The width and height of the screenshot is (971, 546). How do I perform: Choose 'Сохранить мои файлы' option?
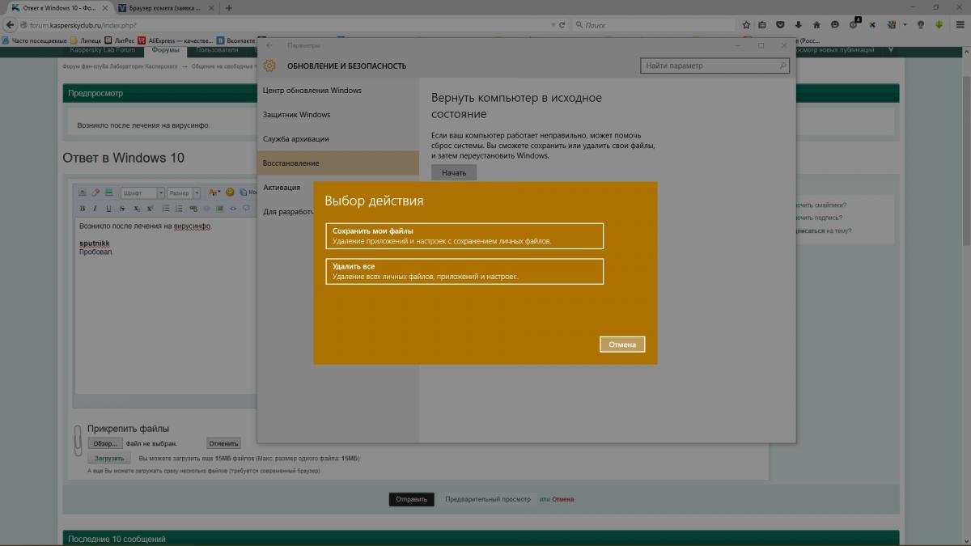click(x=464, y=235)
